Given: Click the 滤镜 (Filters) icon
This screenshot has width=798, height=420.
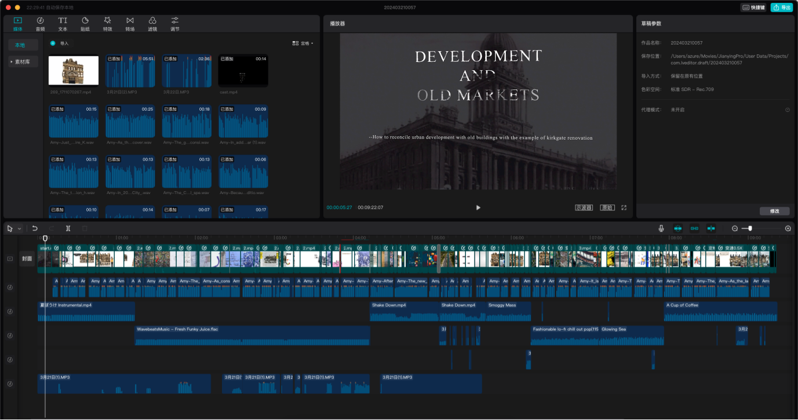Looking at the screenshot, I should 152,24.
